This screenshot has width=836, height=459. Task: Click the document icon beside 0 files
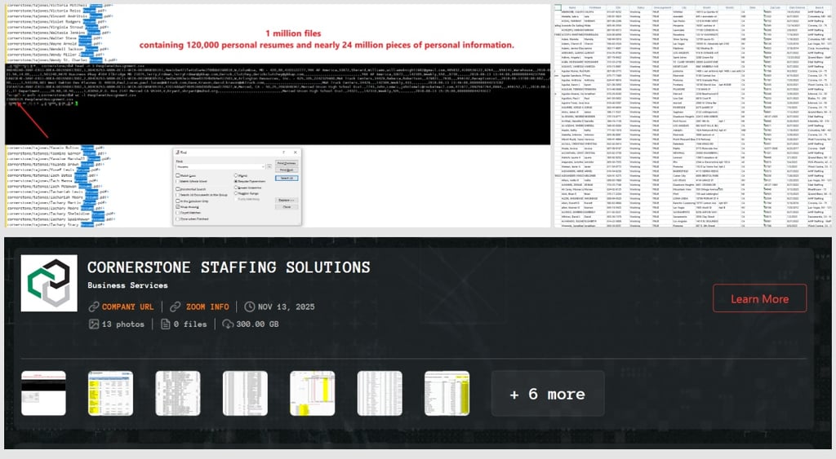tap(166, 324)
